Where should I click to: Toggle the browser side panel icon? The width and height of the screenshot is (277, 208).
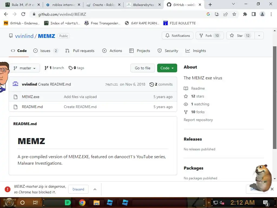point(254,14)
